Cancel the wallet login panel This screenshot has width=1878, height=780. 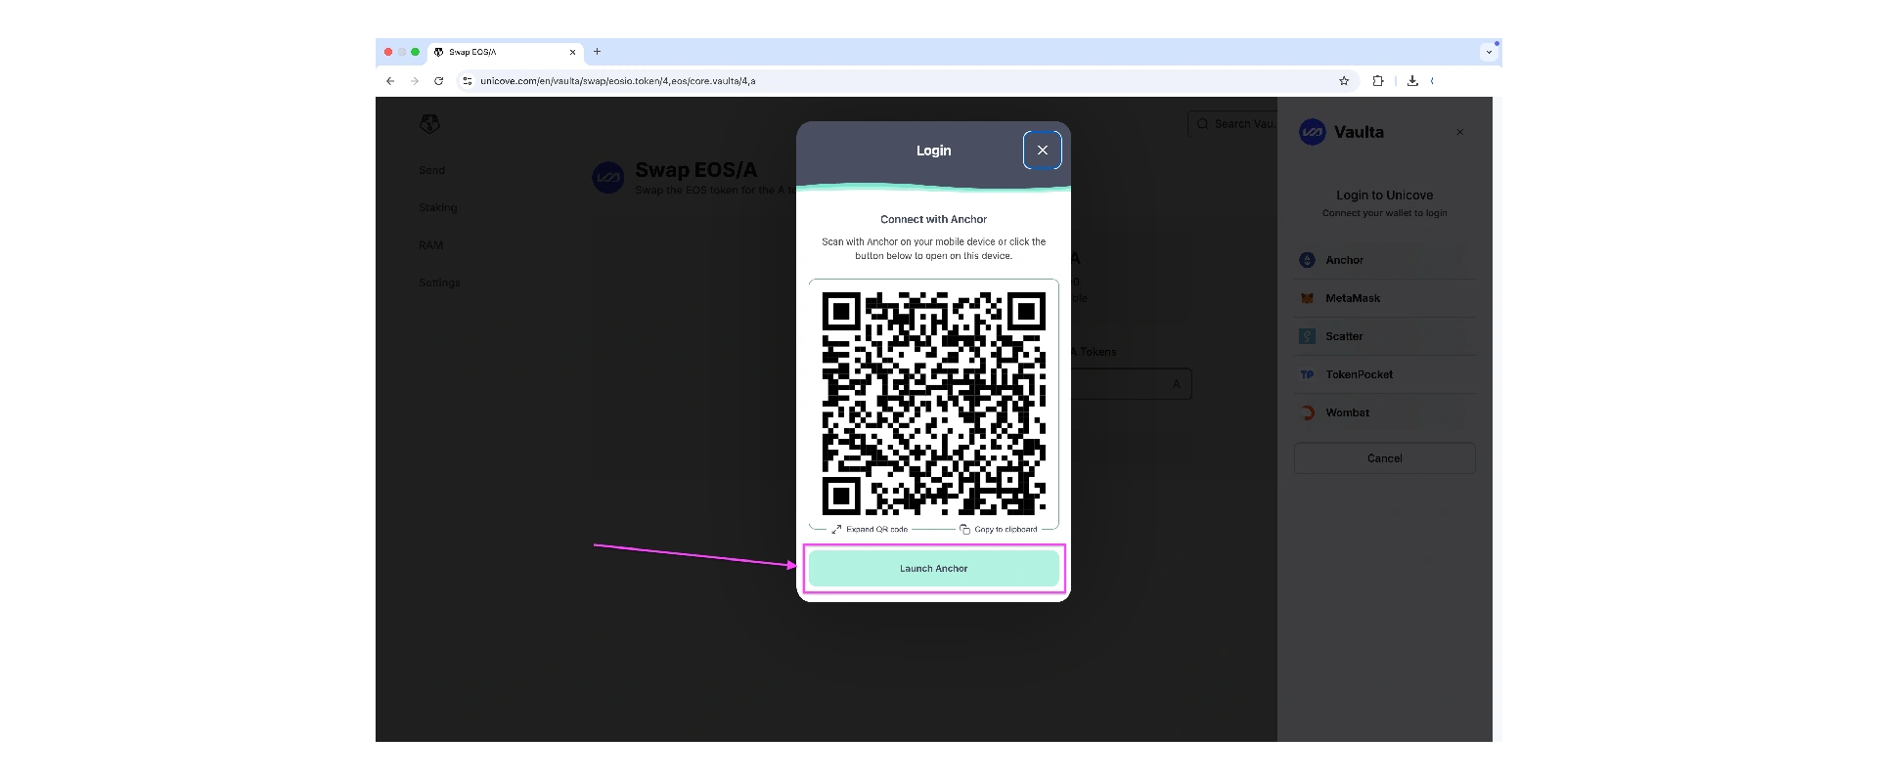[x=1384, y=458]
